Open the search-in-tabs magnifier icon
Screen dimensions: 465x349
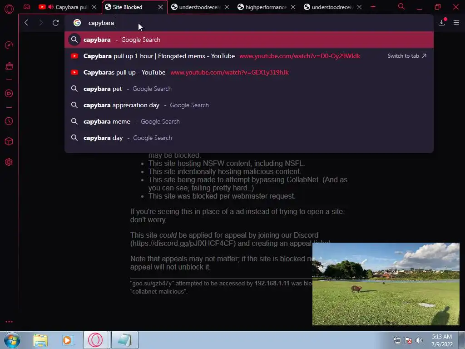401,6
